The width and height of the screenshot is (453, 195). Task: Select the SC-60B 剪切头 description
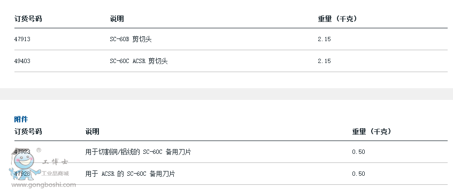[130, 39]
